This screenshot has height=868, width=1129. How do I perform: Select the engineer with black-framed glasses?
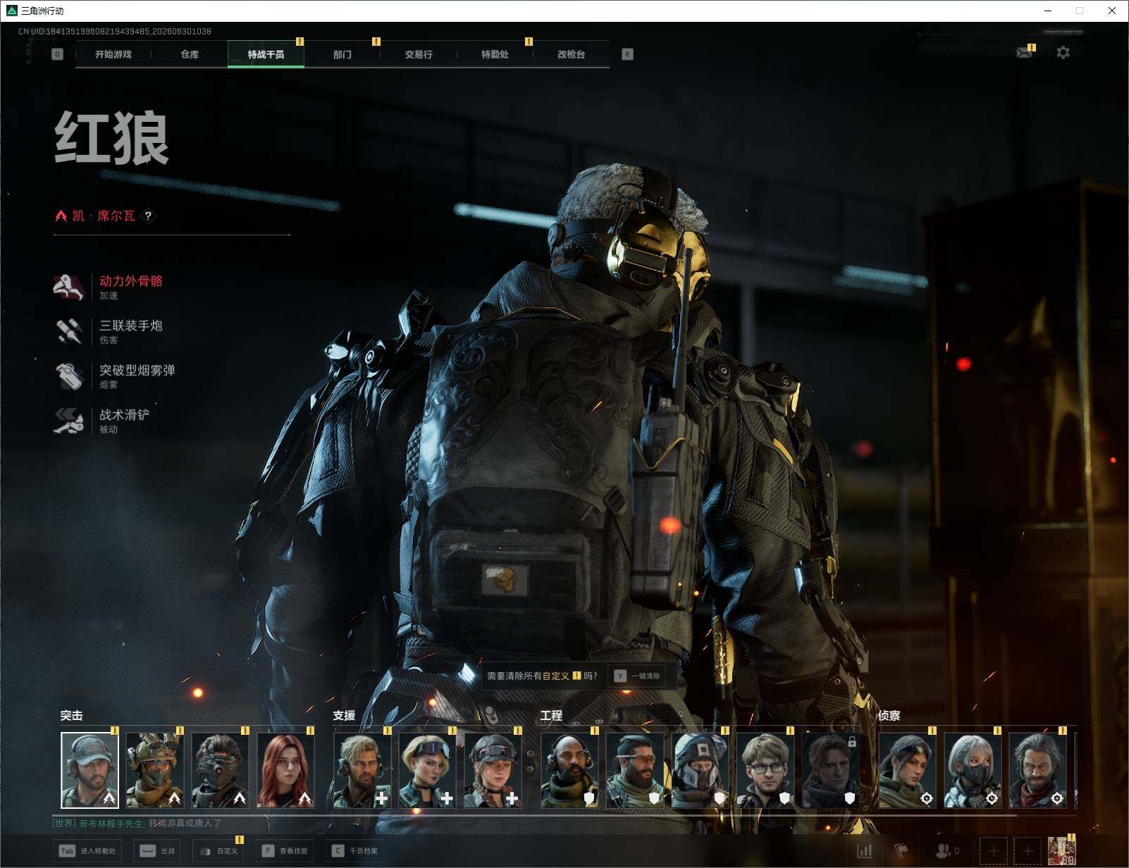point(765,770)
